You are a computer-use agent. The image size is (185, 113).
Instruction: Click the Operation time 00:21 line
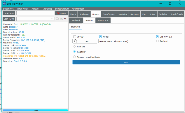pyautogui.click(x=14, y=32)
